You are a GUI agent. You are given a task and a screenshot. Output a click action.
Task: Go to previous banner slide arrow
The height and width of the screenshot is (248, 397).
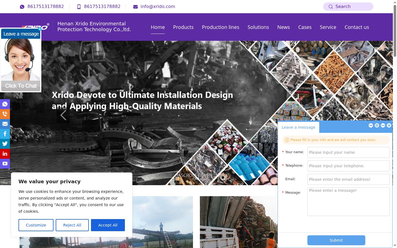pyautogui.click(x=63, y=115)
